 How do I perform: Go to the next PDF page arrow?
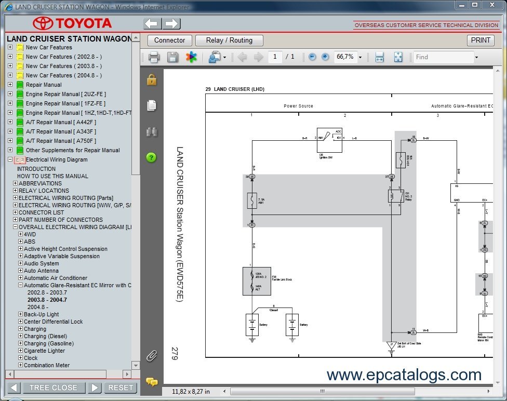click(x=259, y=57)
